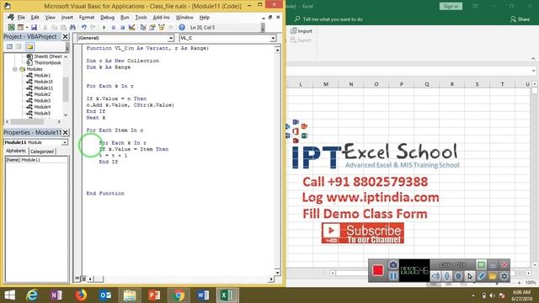Toggle recorder microphone icon

coord(447,276)
